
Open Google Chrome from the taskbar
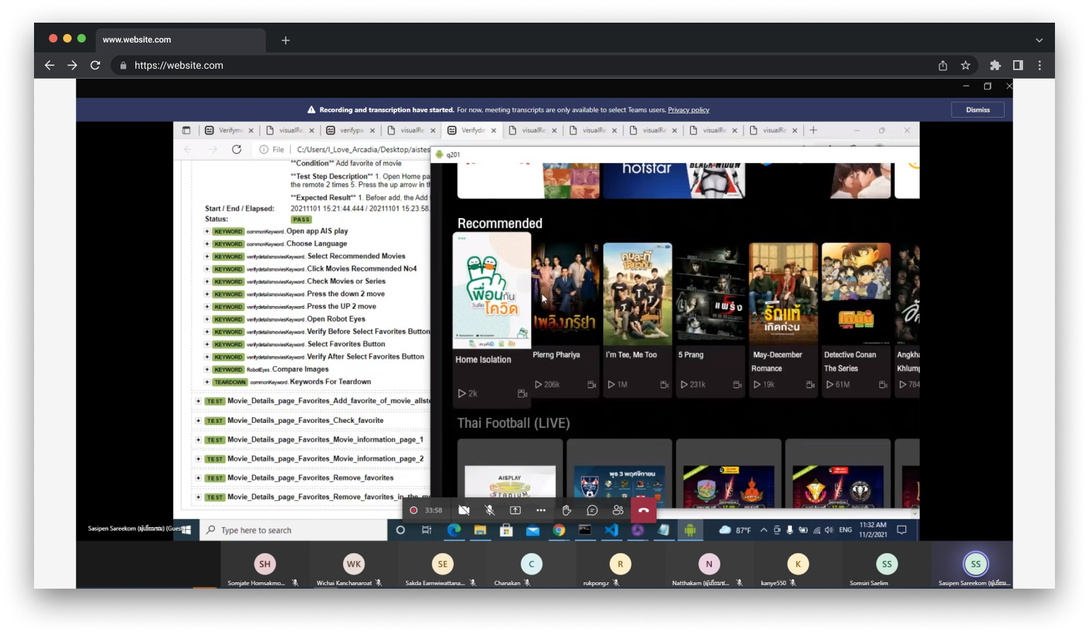point(559,530)
